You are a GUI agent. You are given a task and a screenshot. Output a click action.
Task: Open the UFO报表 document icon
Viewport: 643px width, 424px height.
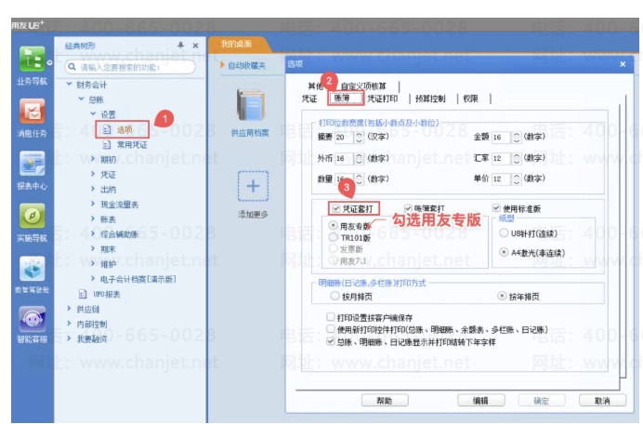83,294
